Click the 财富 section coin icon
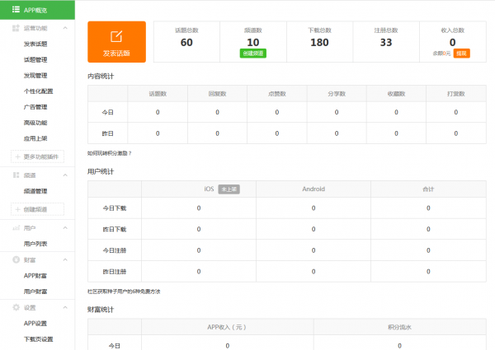The image size is (495, 350). tap(16, 259)
